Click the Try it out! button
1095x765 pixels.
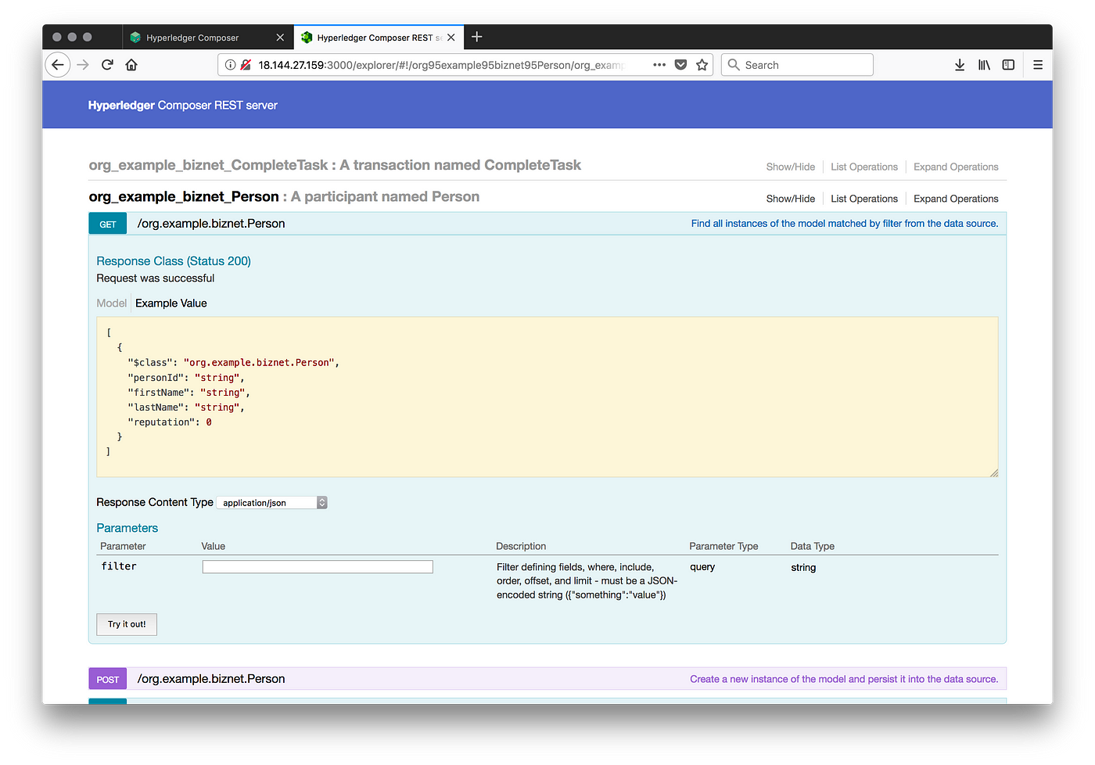click(x=127, y=624)
